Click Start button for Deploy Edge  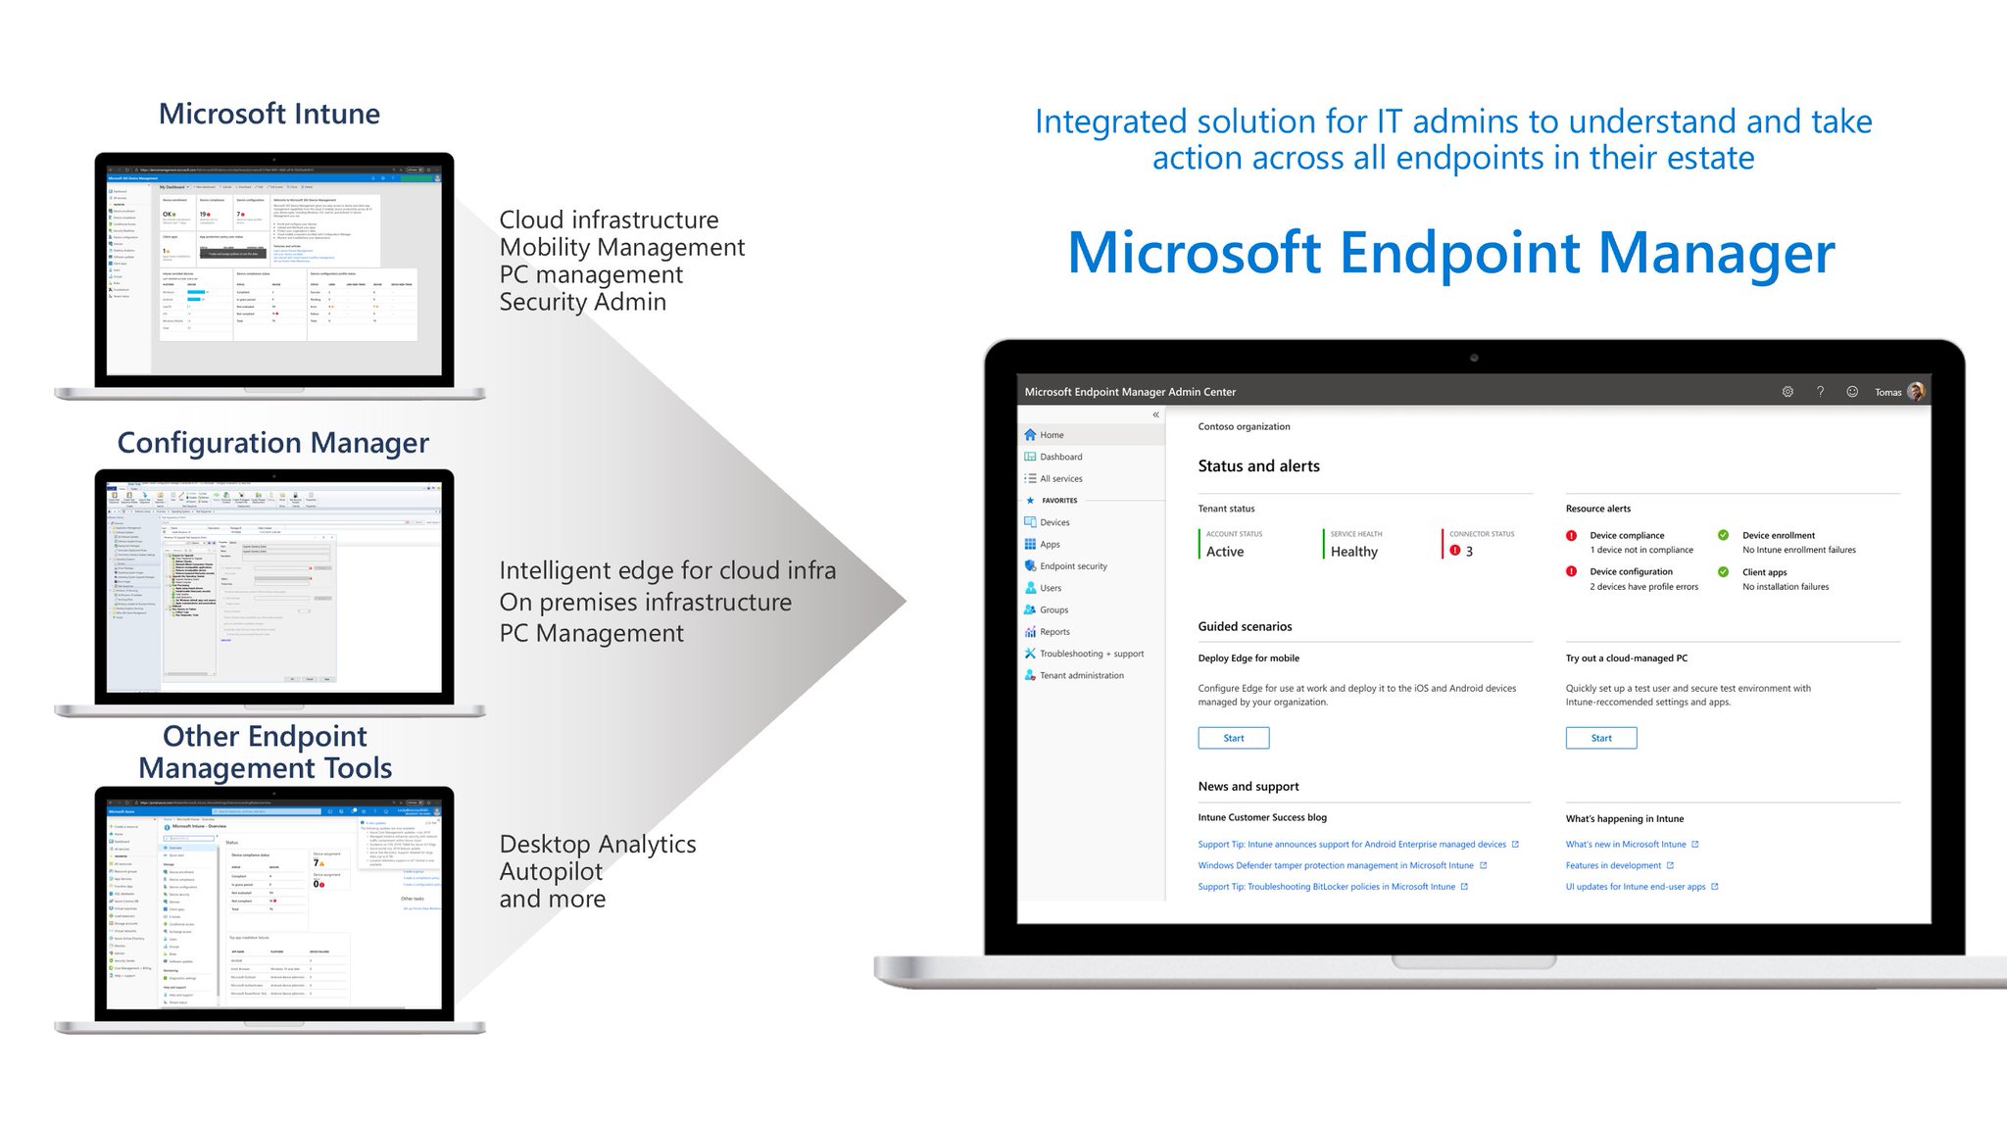click(1230, 738)
